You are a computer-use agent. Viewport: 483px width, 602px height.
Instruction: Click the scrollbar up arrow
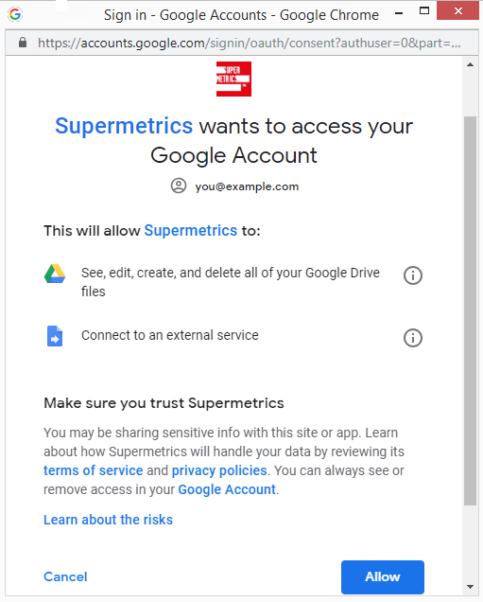click(x=471, y=64)
